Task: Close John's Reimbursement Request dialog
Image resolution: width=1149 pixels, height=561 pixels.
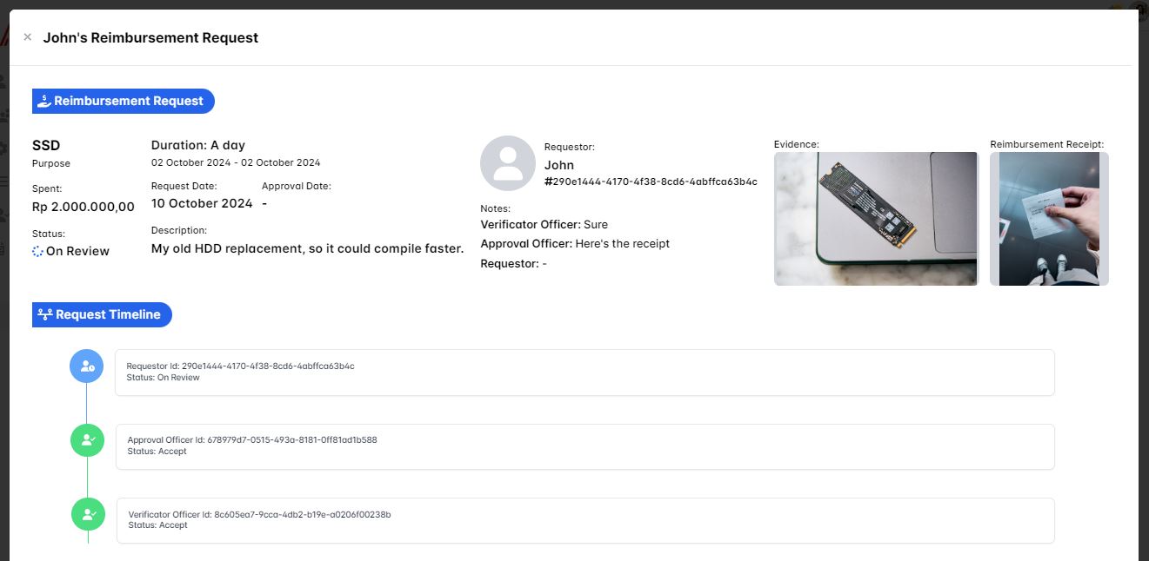Action: [27, 37]
